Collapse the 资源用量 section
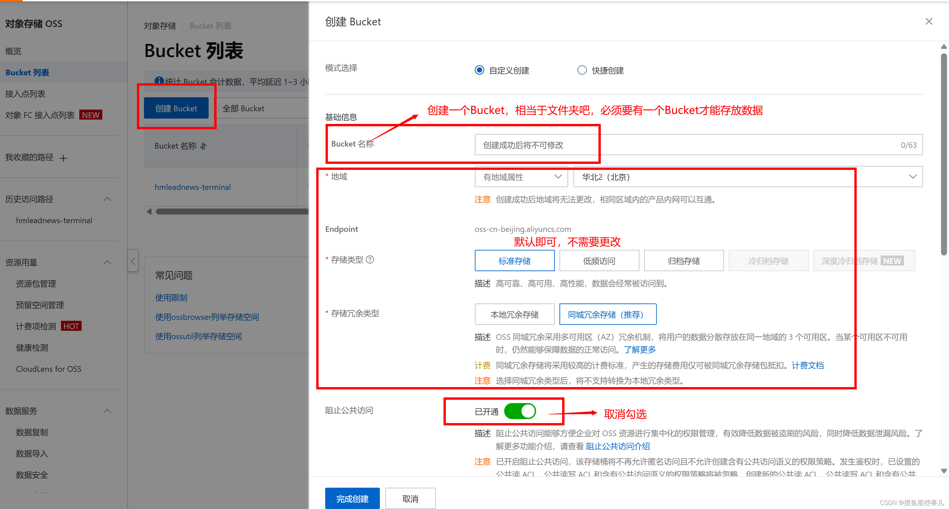The width and height of the screenshot is (949, 509). [107, 262]
